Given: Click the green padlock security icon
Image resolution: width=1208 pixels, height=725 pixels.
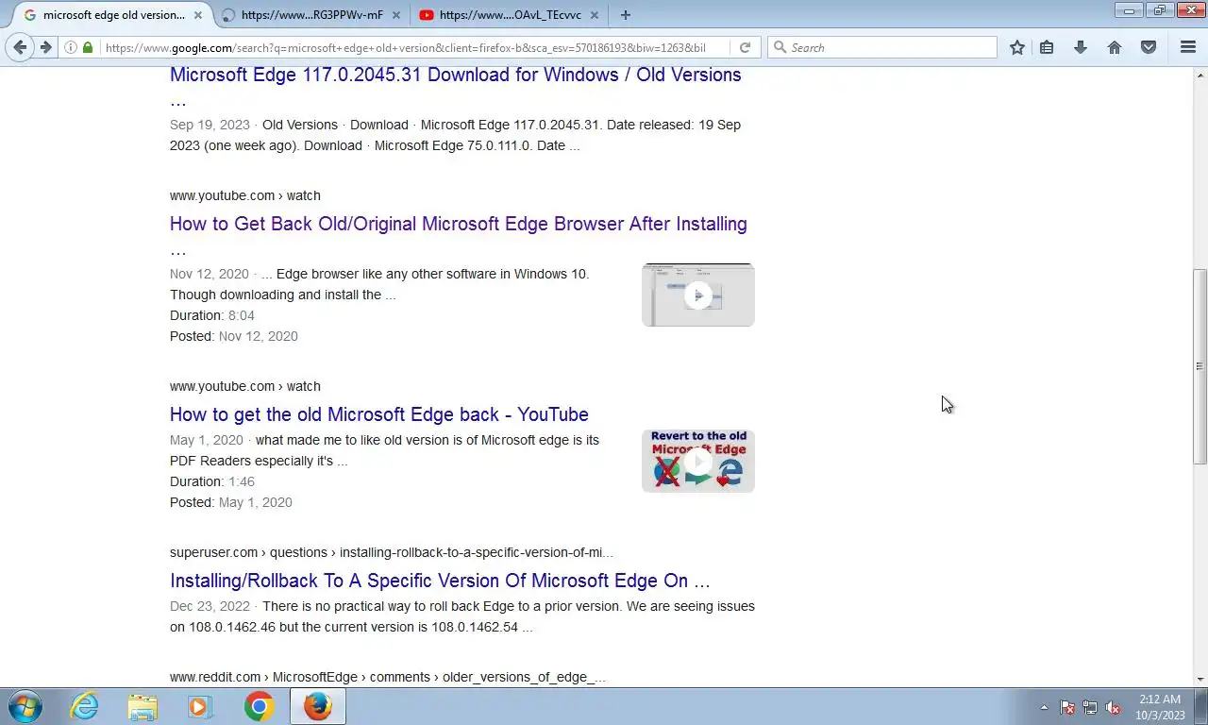Looking at the screenshot, I should point(88,47).
